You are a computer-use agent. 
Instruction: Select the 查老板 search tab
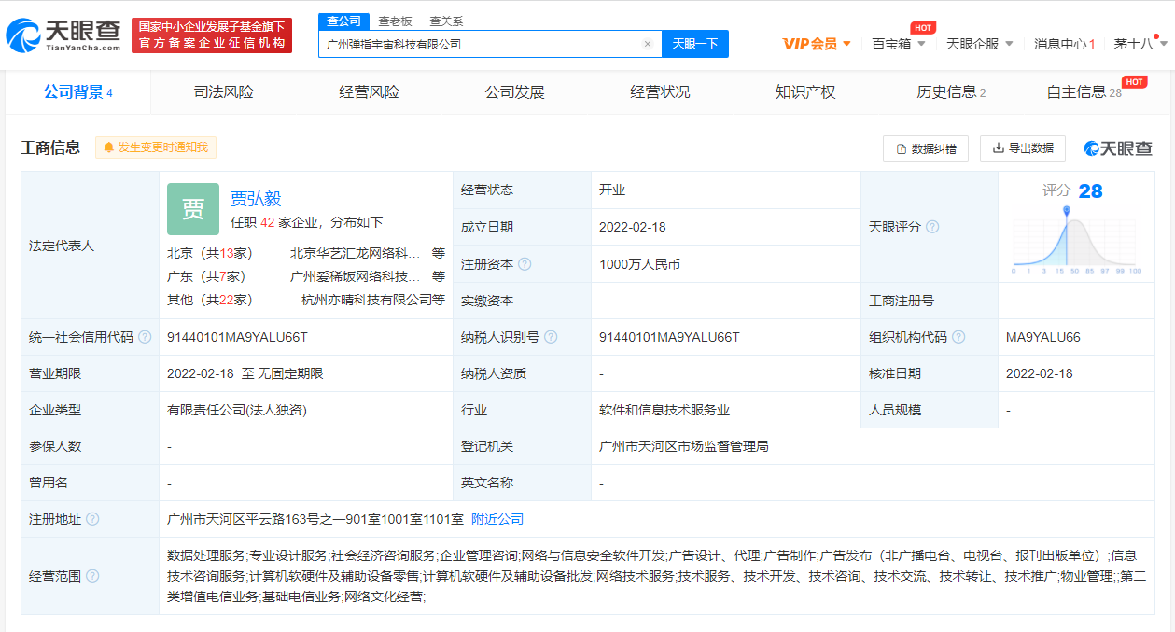click(395, 21)
